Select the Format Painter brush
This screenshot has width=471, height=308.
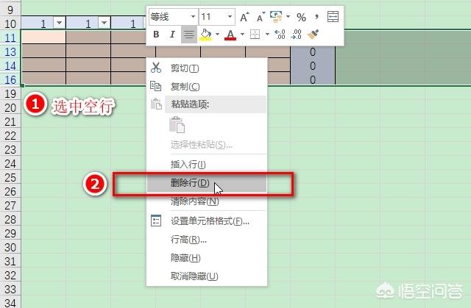tap(313, 35)
